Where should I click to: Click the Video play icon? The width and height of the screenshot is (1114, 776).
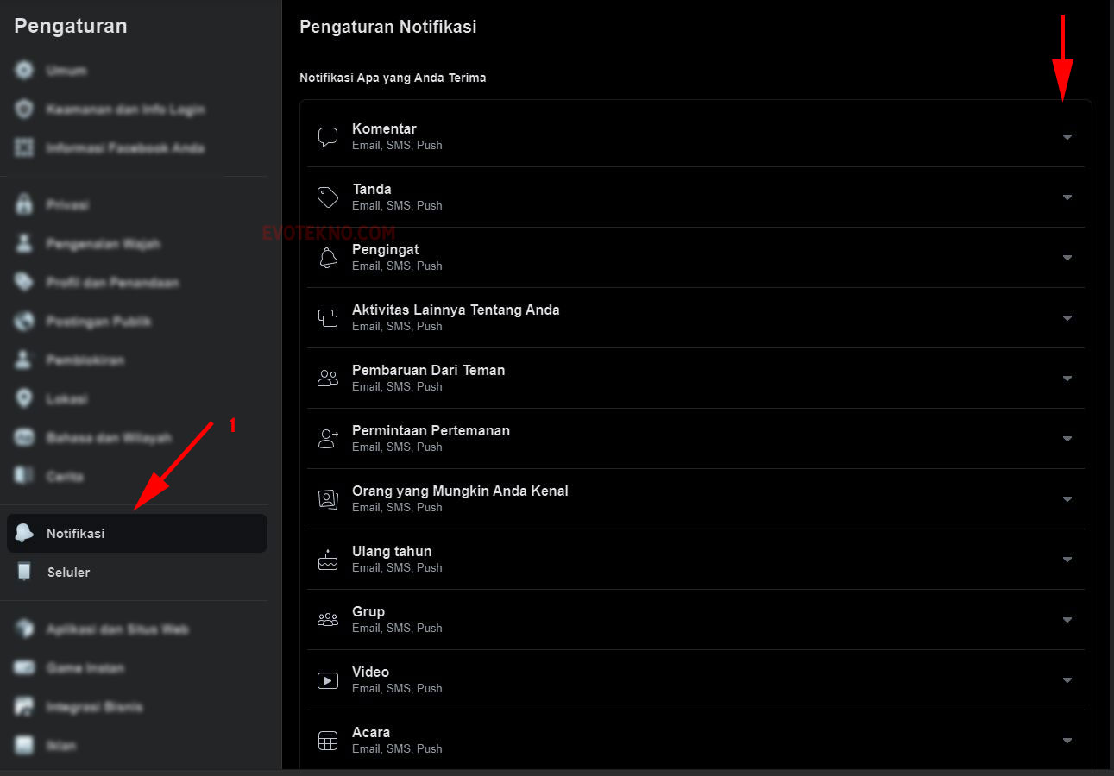click(328, 680)
